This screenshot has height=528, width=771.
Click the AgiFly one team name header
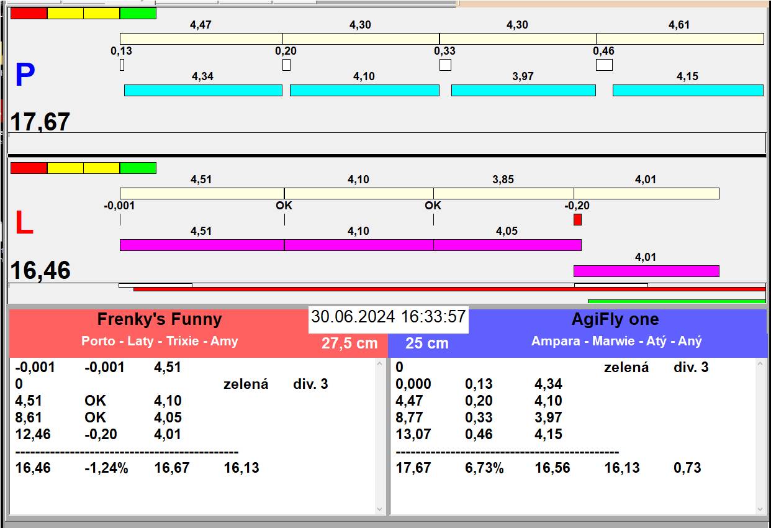pyautogui.click(x=615, y=319)
